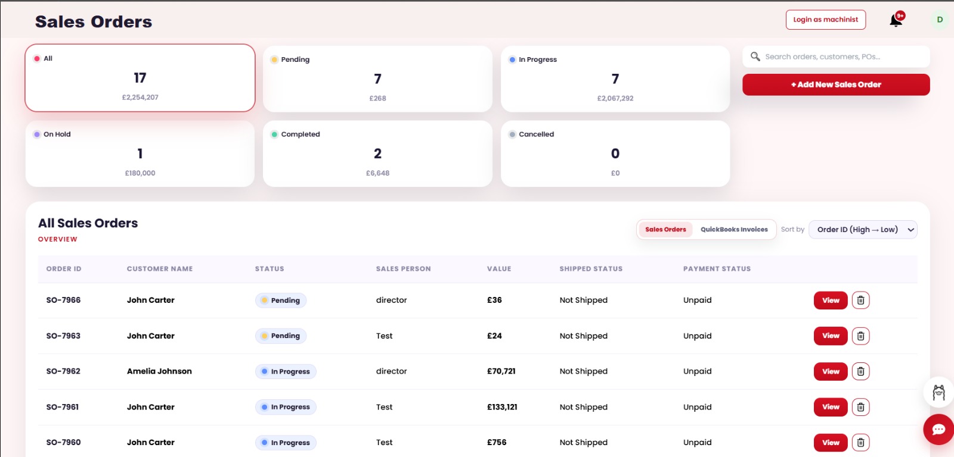The image size is (954, 457).
Task: Click the OVERVIEW label
Action: (x=58, y=239)
